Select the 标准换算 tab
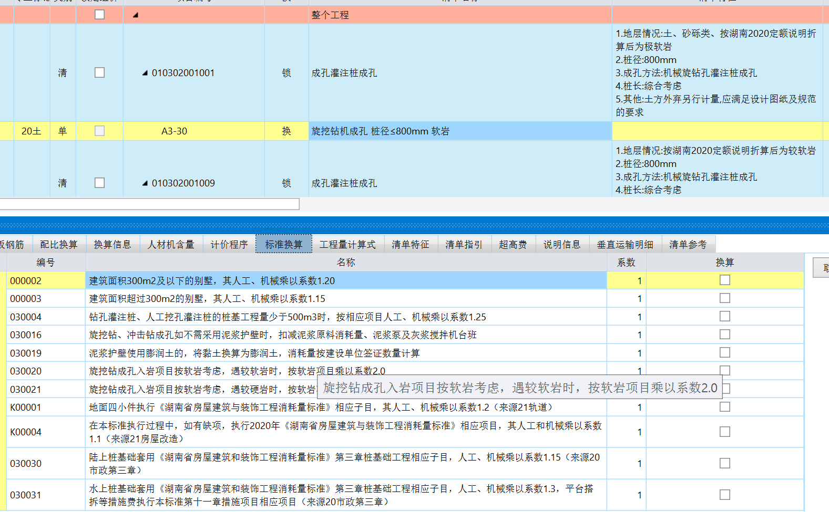This screenshot has height=512, width=829. pyautogui.click(x=284, y=244)
